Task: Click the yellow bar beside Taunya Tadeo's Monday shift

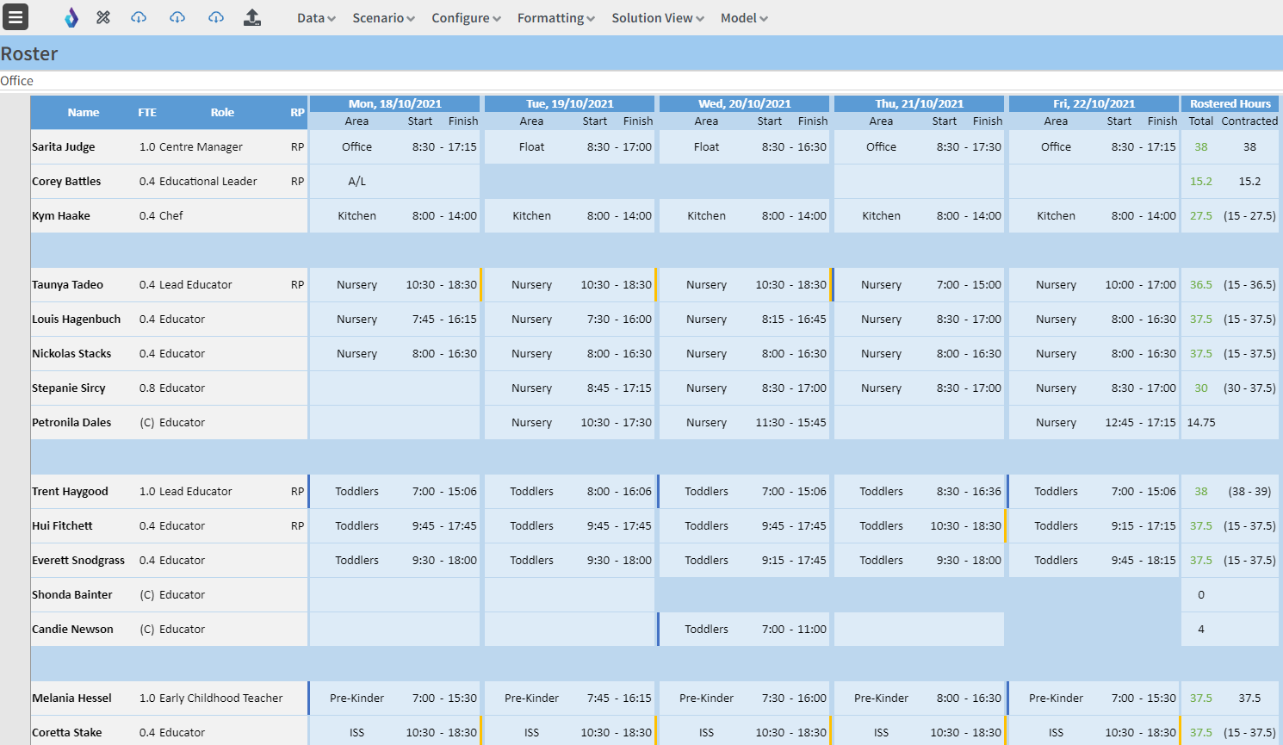Action: pos(481,284)
